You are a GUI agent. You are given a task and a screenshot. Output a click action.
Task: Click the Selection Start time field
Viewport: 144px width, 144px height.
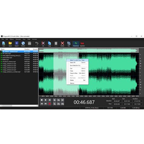(117, 101)
